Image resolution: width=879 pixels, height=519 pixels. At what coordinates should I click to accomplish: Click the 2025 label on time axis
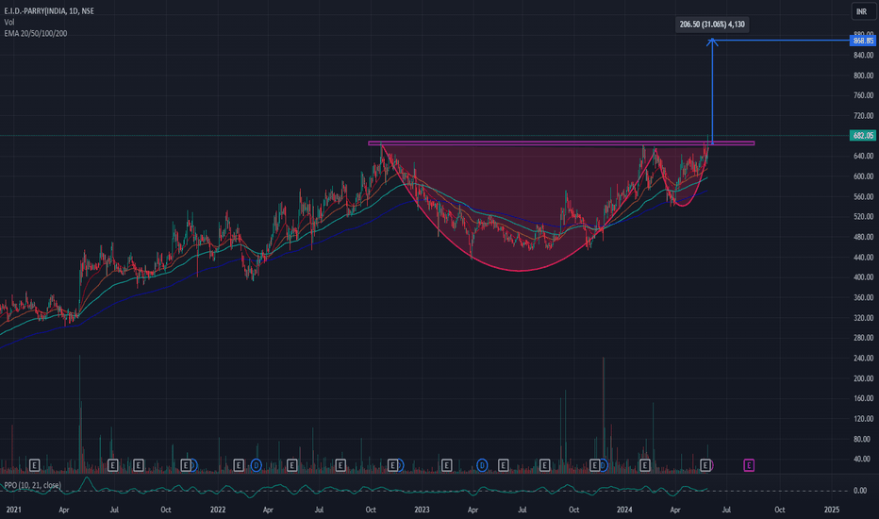pos(832,510)
